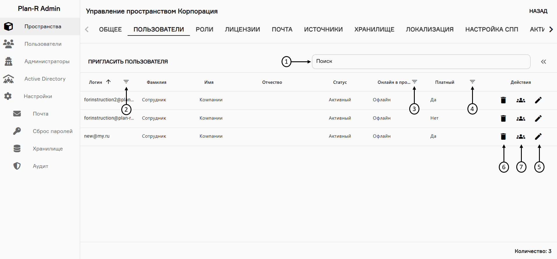Toggle sort arrow on Логин column
Screen dimensions: 557x259
point(108,82)
